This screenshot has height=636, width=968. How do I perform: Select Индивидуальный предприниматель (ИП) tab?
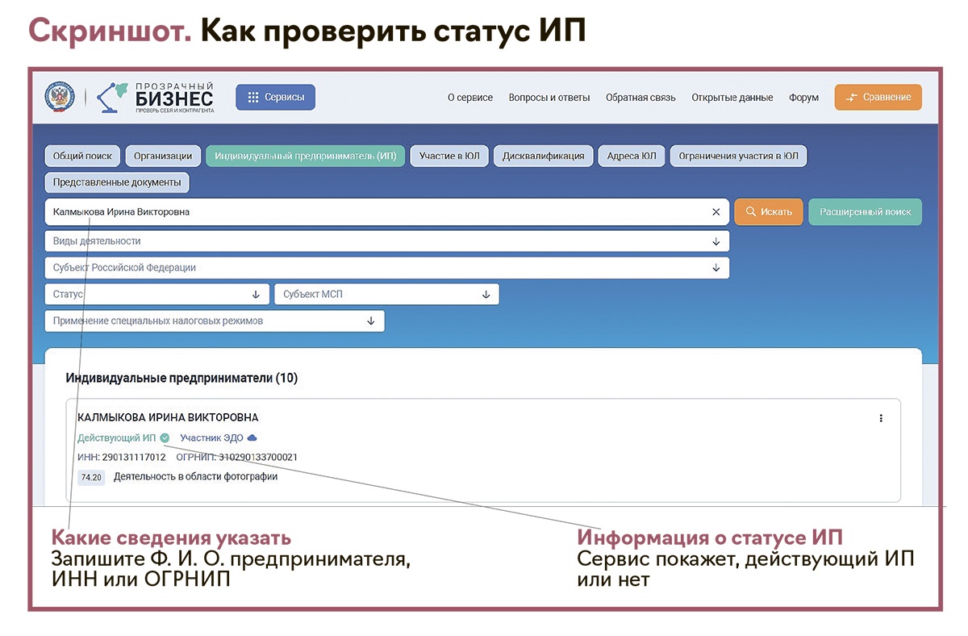tap(306, 156)
